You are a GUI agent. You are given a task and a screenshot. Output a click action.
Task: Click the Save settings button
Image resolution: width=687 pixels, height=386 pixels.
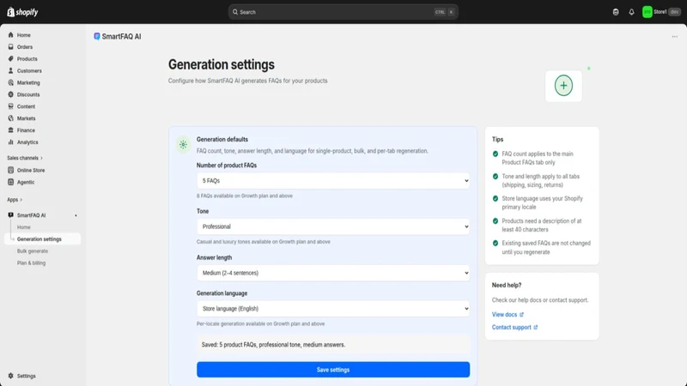coord(333,370)
